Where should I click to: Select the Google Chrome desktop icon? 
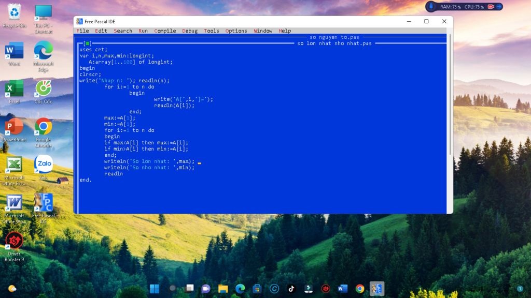(x=44, y=133)
